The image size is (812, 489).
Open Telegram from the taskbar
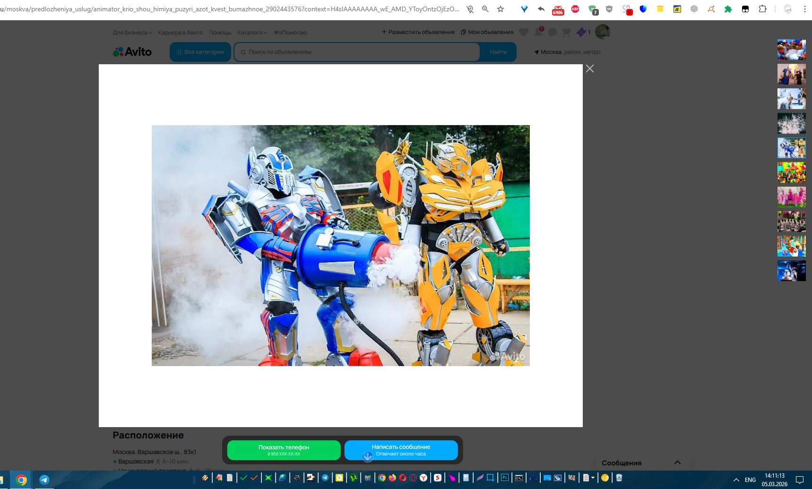pyautogui.click(x=44, y=480)
